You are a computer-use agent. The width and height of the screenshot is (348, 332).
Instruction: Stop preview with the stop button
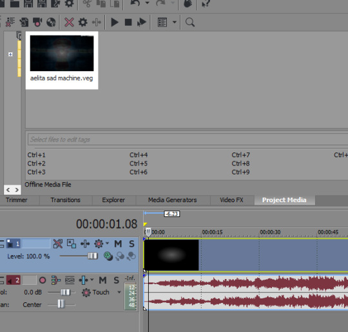pos(128,22)
